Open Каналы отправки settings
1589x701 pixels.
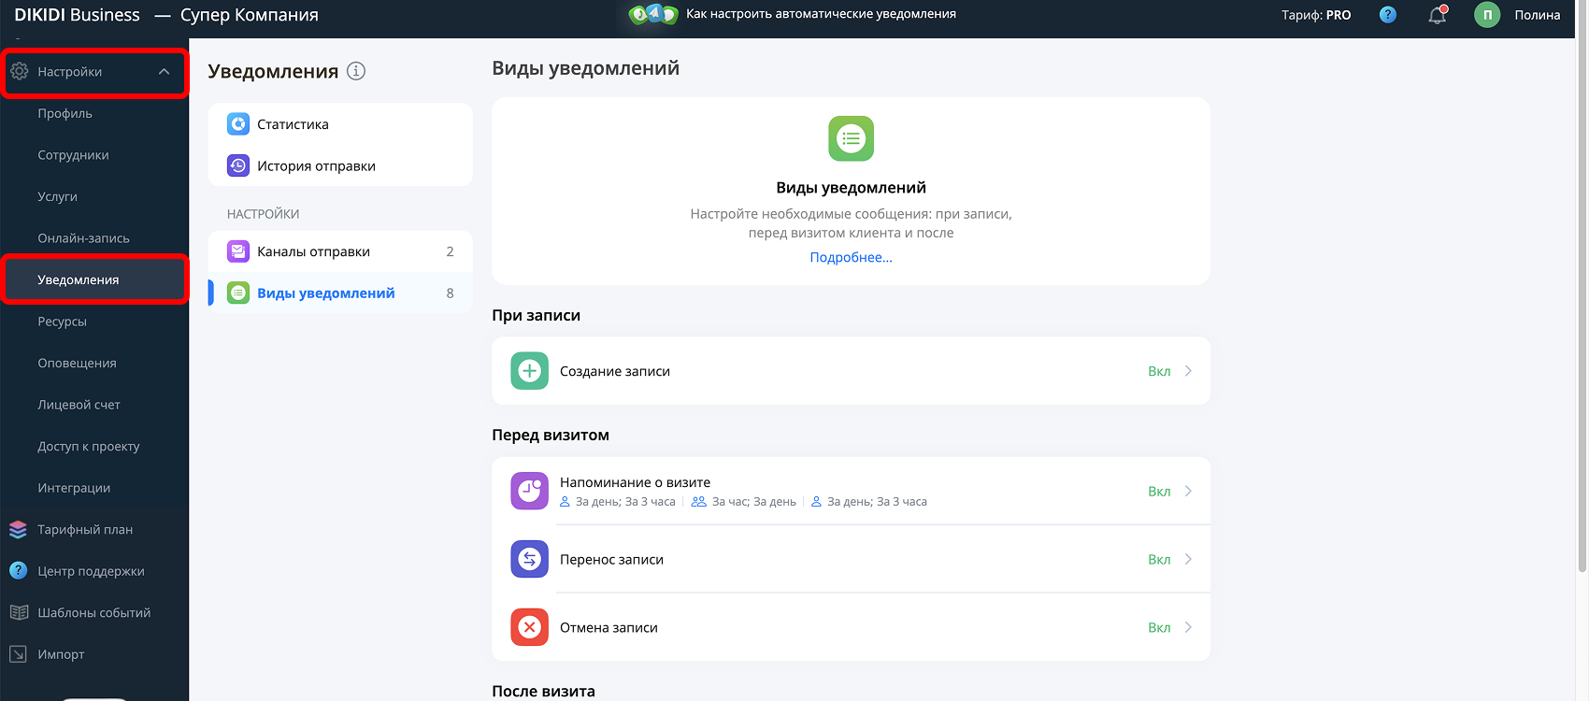pyautogui.click(x=340, y=251)
